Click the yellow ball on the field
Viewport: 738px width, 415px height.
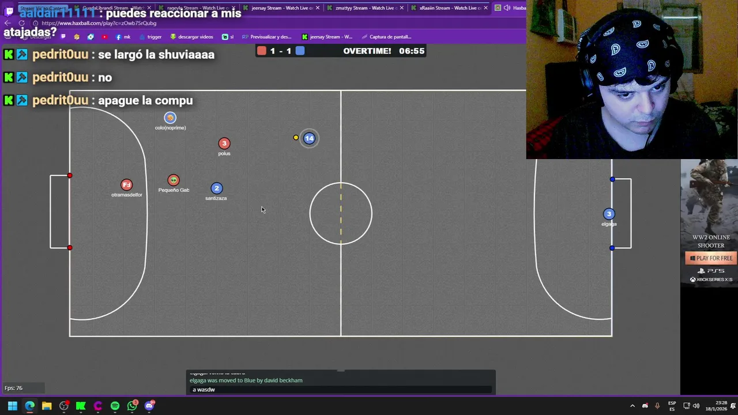296,138
